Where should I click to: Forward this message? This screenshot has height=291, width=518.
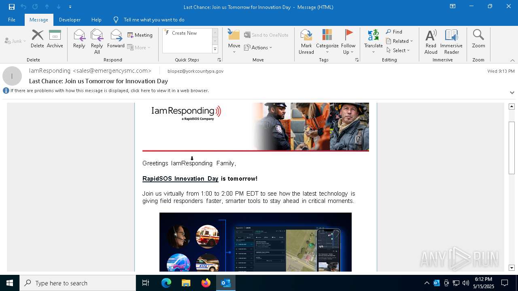116,39
